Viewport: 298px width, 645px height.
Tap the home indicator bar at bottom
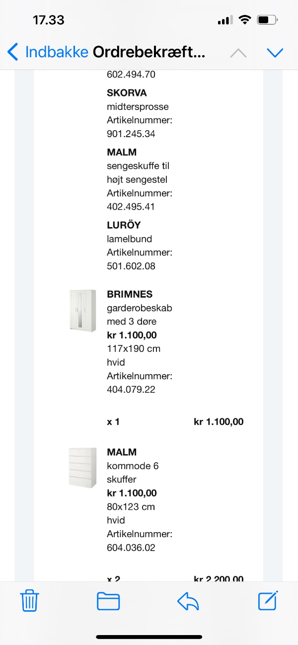(149, 635)
